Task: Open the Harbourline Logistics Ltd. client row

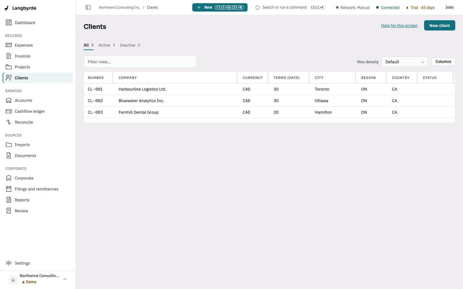Action: [x=269, y=89]
